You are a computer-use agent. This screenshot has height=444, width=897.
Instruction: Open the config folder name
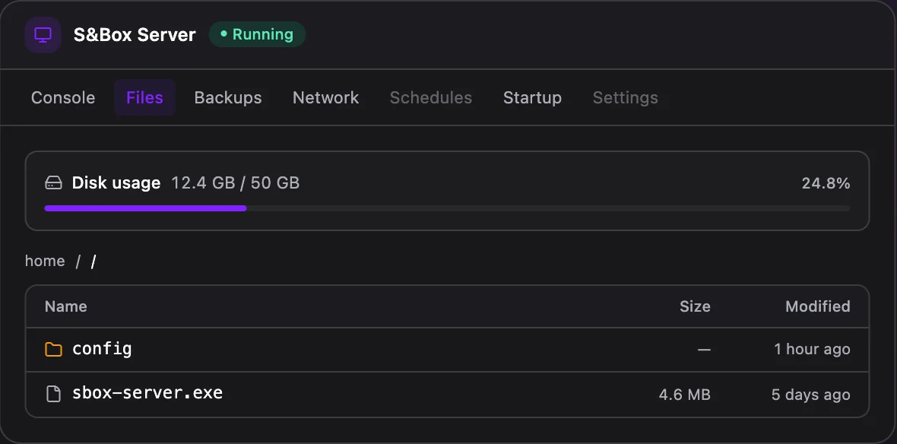tap(102, 349)
